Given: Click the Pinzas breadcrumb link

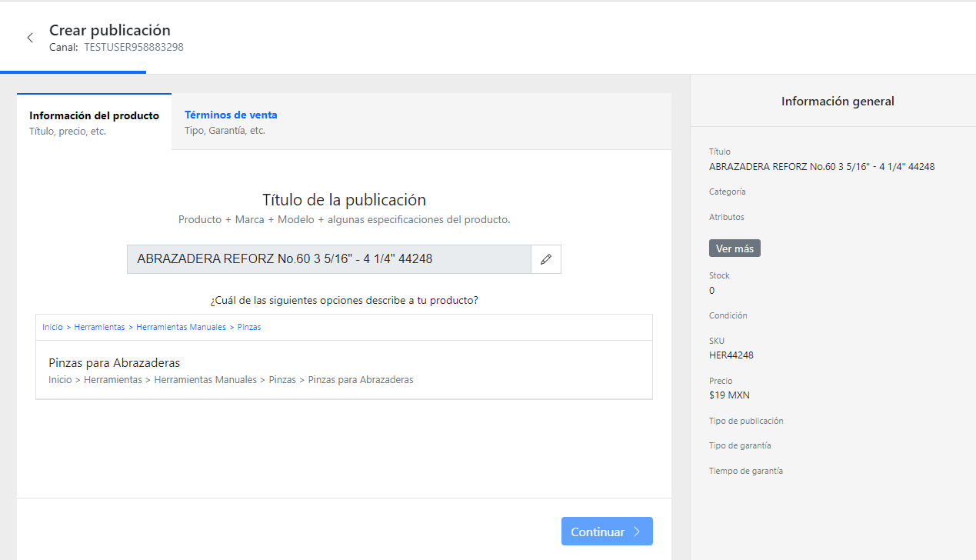Looking at the screenshot, I should [249, 327].
